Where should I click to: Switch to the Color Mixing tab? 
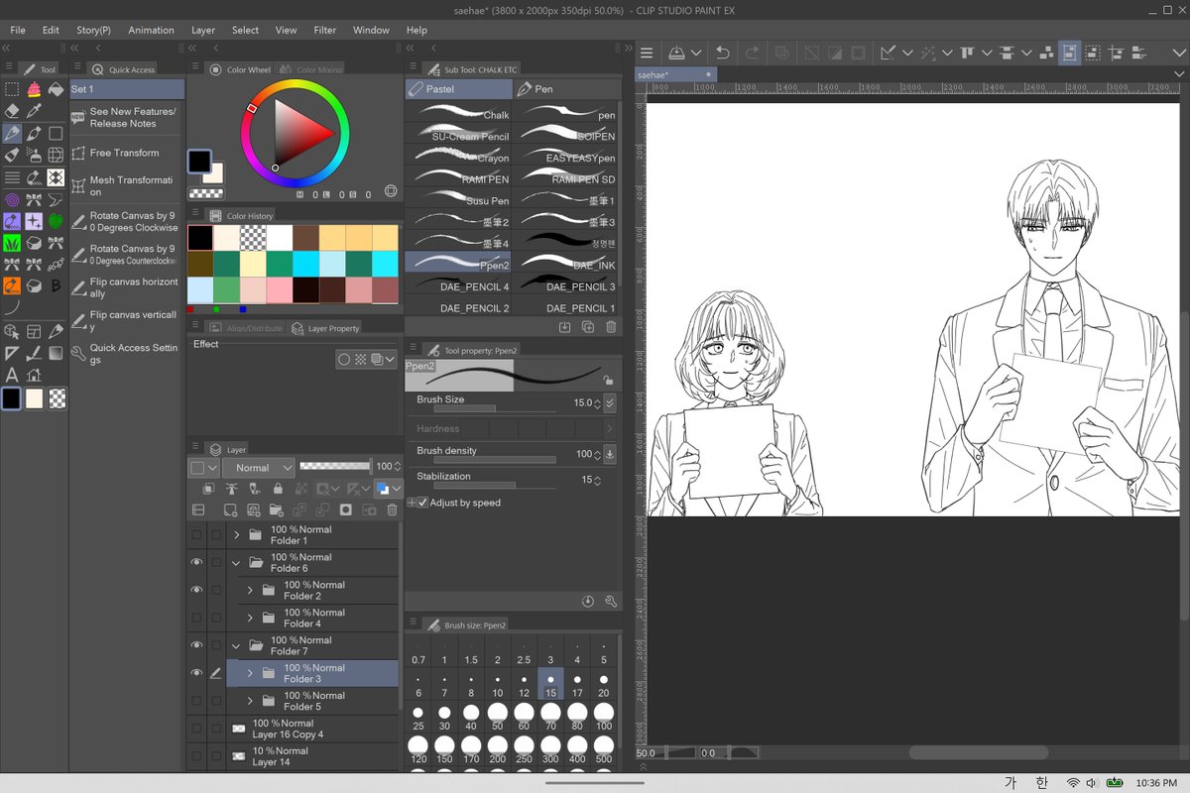[310, 69]
